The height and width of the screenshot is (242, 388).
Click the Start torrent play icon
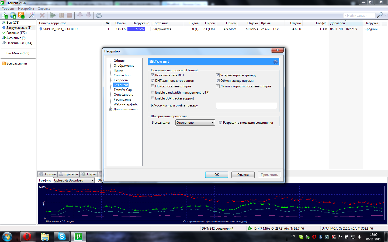click(x=53, y=15)
